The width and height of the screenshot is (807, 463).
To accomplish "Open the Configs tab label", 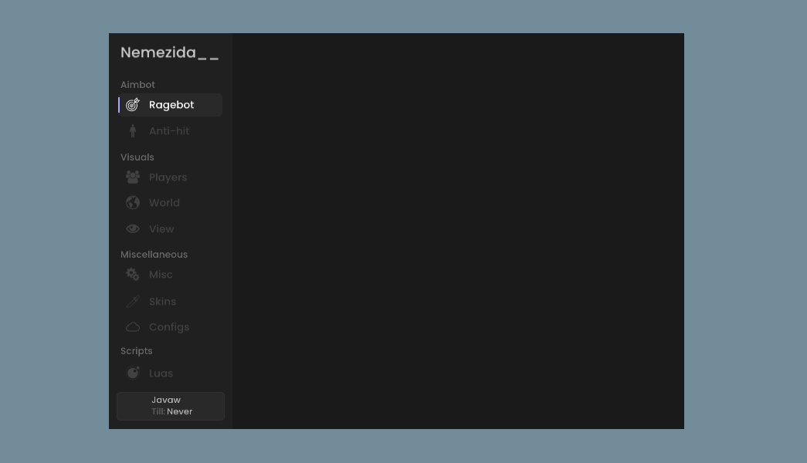I will click(x=169, y=327).
